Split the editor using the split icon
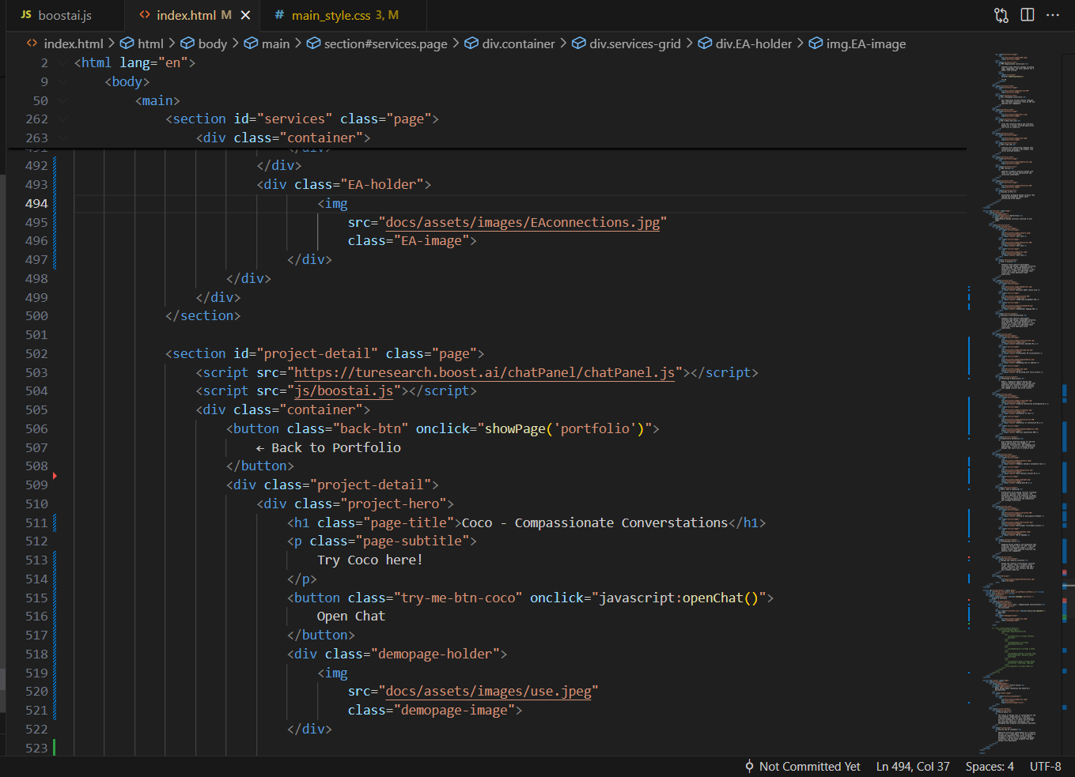 (1028, 15)
